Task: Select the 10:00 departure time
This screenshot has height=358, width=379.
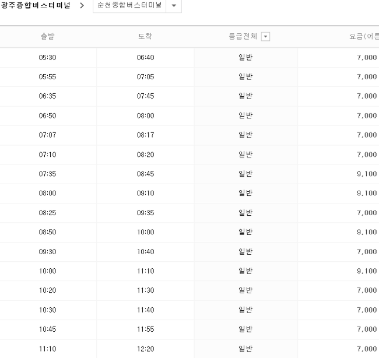Action: (47, 271)
